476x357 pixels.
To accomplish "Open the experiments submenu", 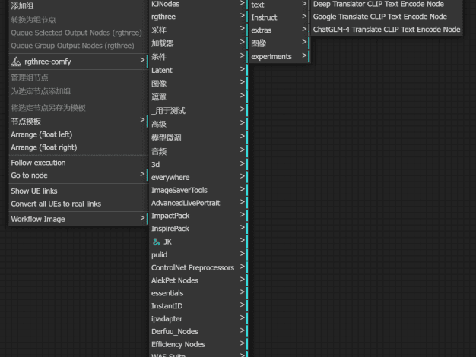I will 279,56.
